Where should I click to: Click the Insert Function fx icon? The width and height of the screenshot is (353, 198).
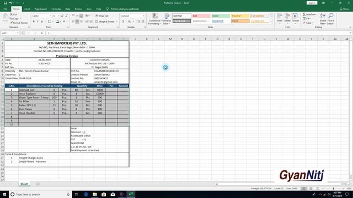[x=42, y=33]
